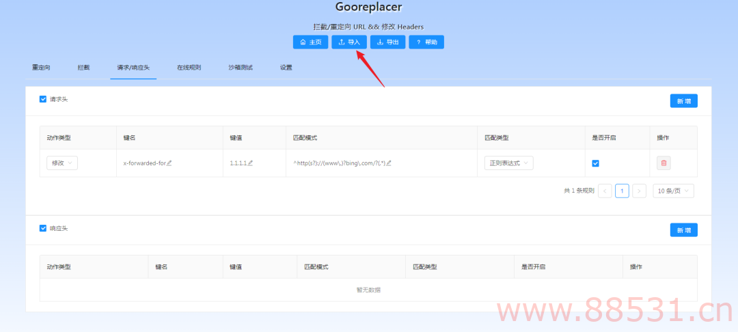Go to next page arrow
738x332 pixels.
tap(639, 191)
